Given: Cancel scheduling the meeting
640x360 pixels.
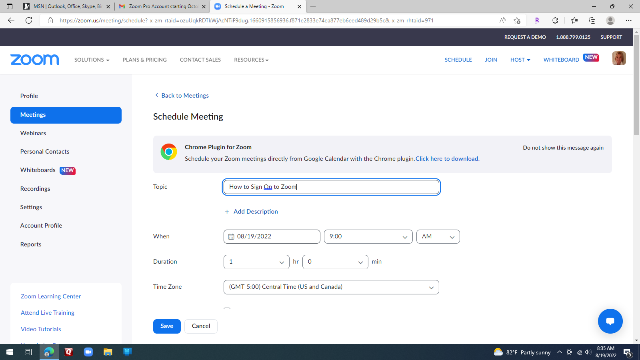Looking at the screenshot, I should pyautogui.click(x=201, y=326).
